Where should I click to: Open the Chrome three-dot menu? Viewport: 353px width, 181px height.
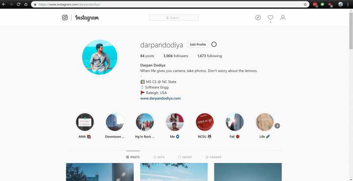[348, 4]
